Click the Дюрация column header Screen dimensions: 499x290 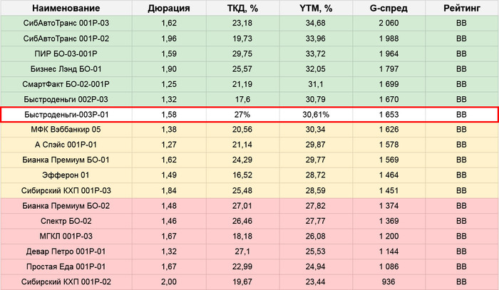pos(168,9)
